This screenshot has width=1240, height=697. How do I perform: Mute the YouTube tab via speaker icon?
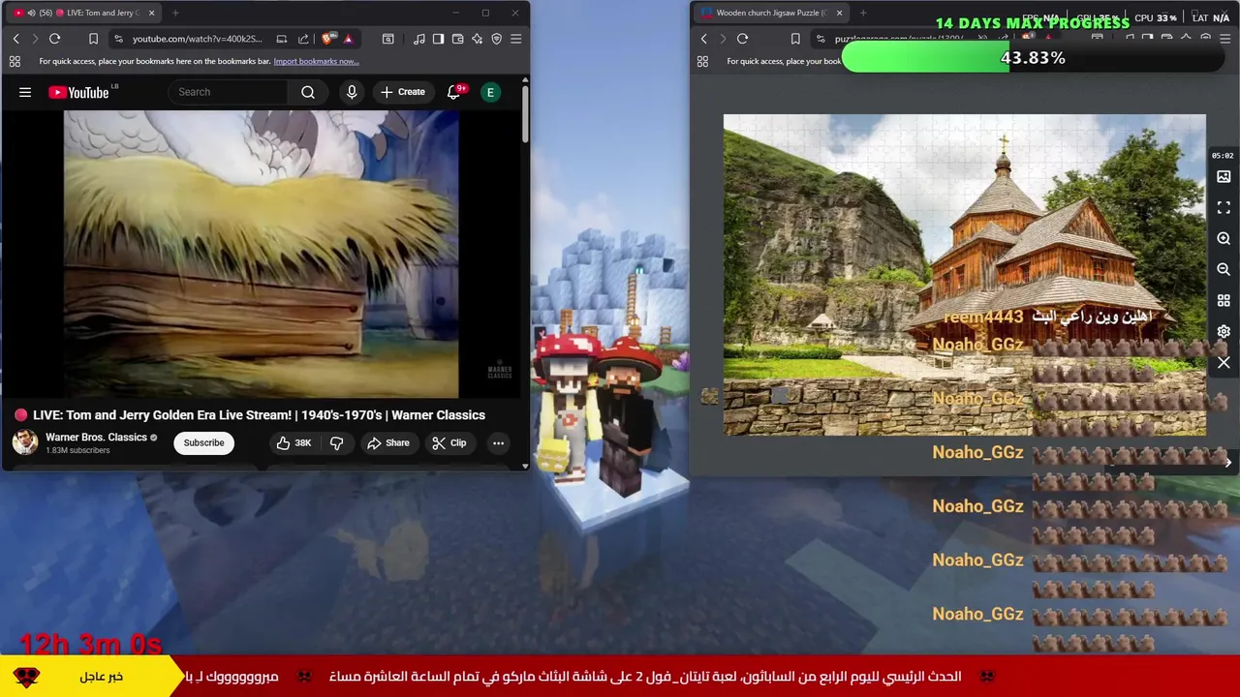pyautogui.click(x=31, y=13)
